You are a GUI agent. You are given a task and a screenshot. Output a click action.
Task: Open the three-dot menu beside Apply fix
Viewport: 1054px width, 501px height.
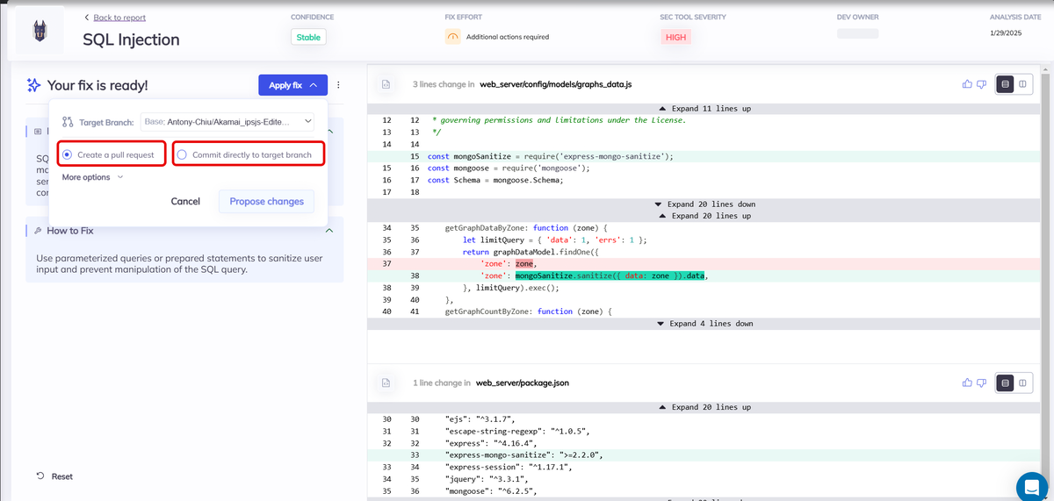pyautogui.click(x=338, y=85)
